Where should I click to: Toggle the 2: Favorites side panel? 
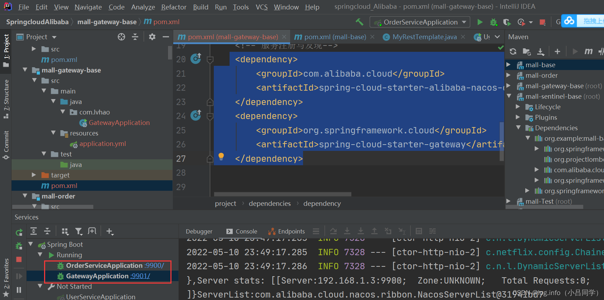[x=6, y=278]
